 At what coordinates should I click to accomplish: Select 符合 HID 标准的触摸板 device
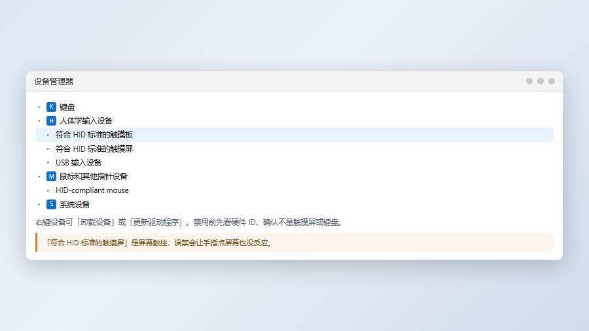(x=294, y=135)
